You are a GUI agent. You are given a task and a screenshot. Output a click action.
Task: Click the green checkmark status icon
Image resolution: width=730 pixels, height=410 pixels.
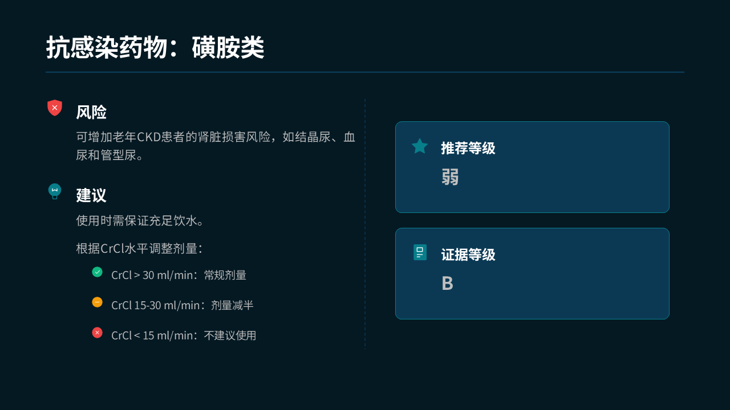(x=98, y=272)
